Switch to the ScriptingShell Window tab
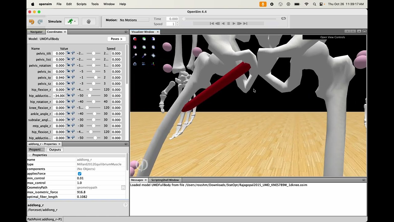 165,180
